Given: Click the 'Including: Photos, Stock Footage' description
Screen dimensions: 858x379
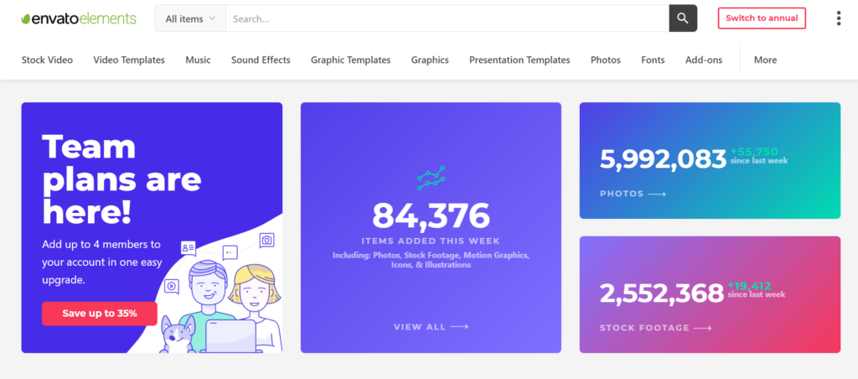Looking at the screenshot, I should pyautogui.click(x=432, y=260).
